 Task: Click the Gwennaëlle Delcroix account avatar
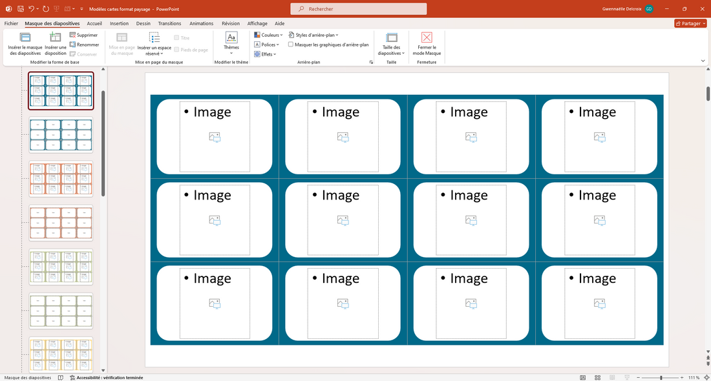click(650, 8)
